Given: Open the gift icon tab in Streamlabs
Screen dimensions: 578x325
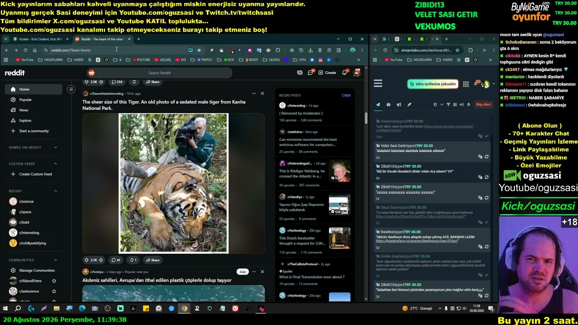Looking at the screenshot, I should click(388, 105).
